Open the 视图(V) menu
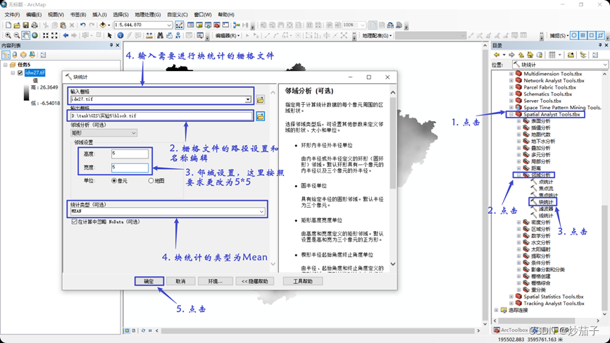610x343 pixels. [x=56, y=14]
